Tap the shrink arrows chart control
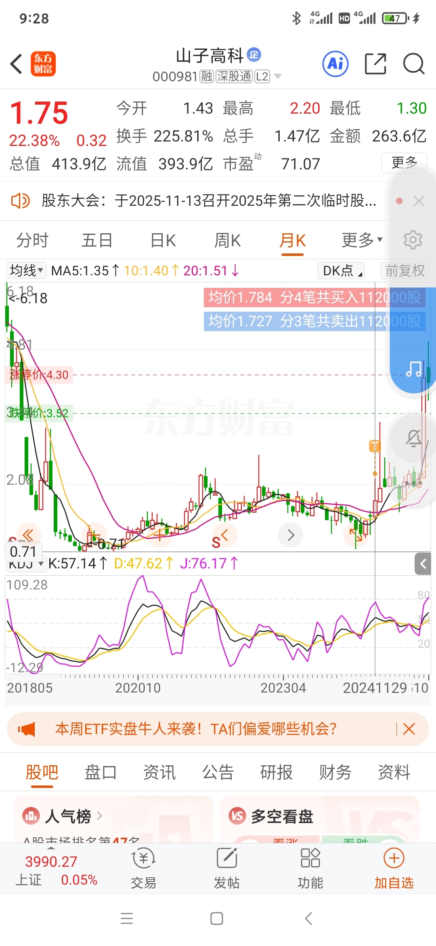 point(356,535)
